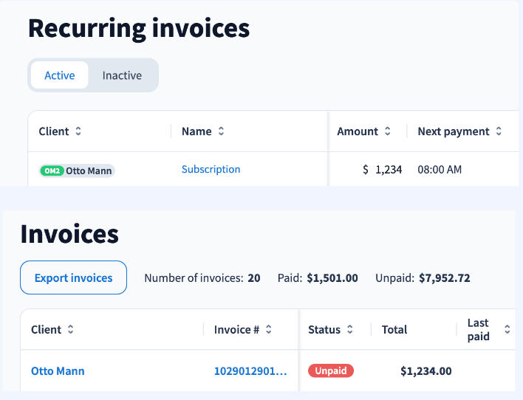Viewport: 523px width, 400px height.
Task: Switch to the Active recurring invoices tab
Action: click(x=59, y=75)
